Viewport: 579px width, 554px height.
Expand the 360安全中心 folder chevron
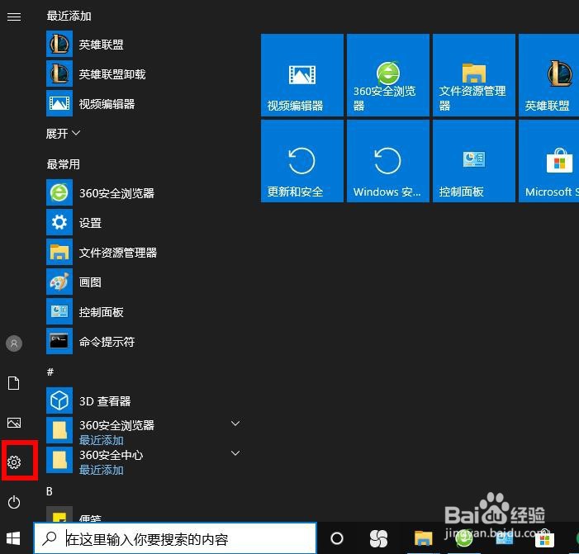tap(235, 453)
